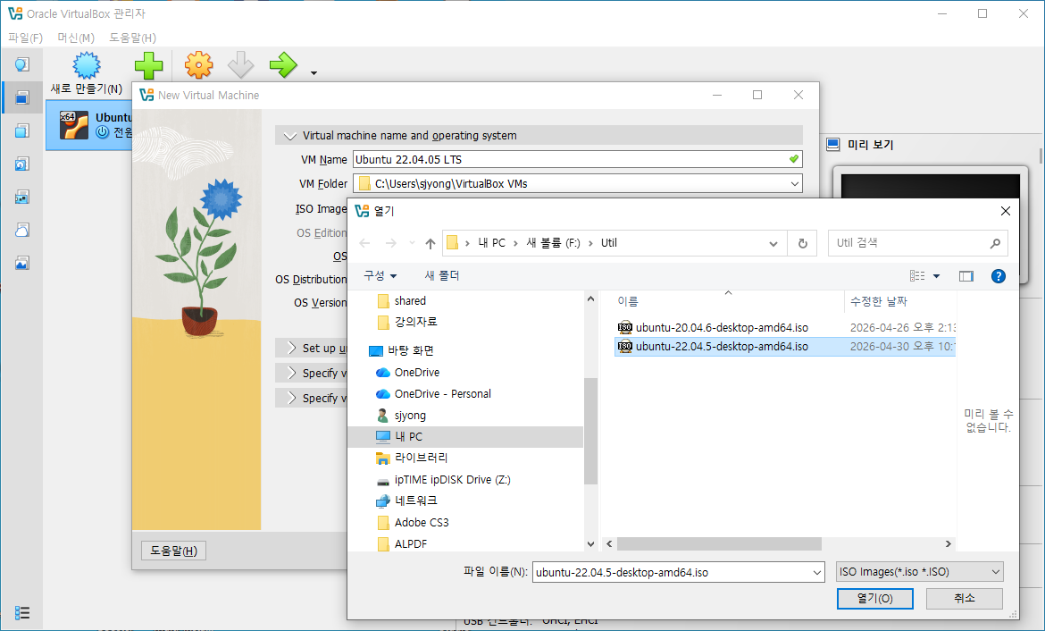Screen dimensions: 1045x631
Task: Open the orange gear Settings icon
Action: tap(198, 65)
